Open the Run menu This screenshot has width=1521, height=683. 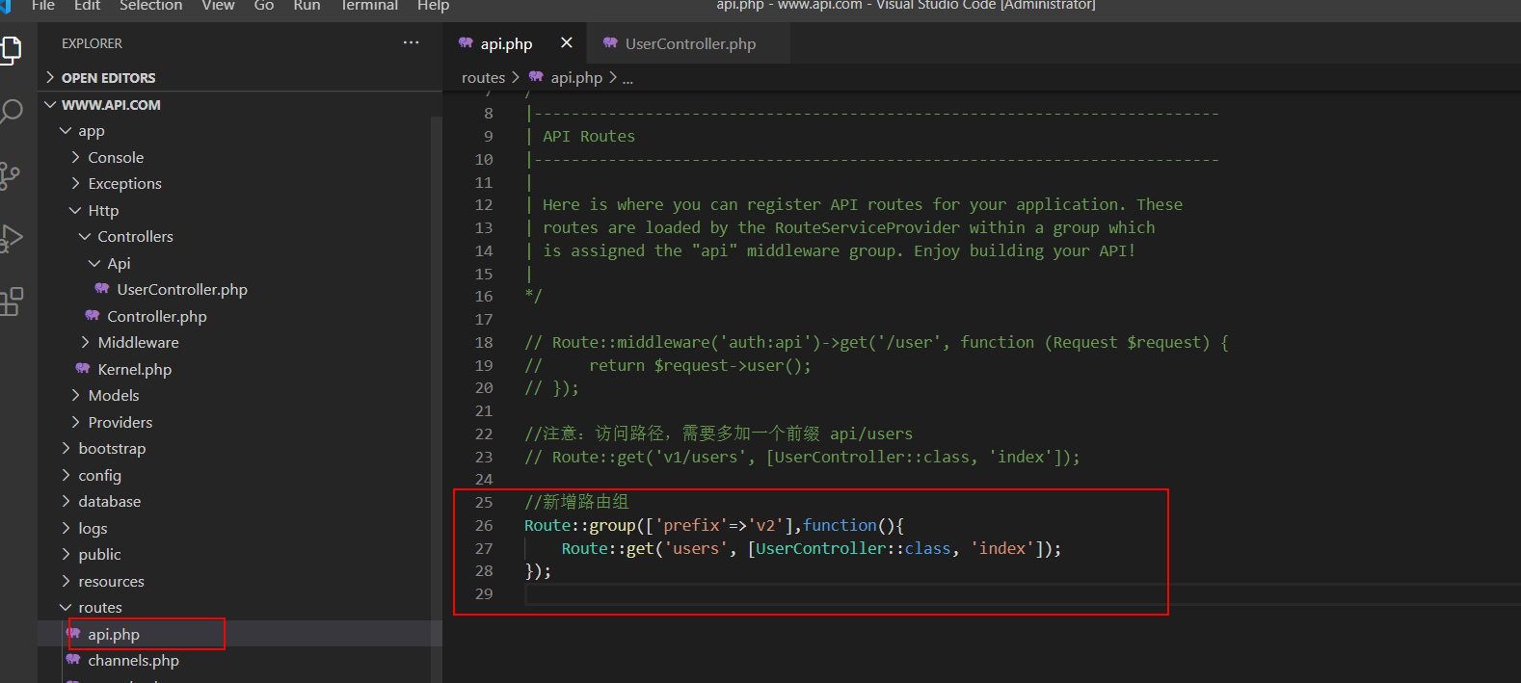[x=307, y=6]
